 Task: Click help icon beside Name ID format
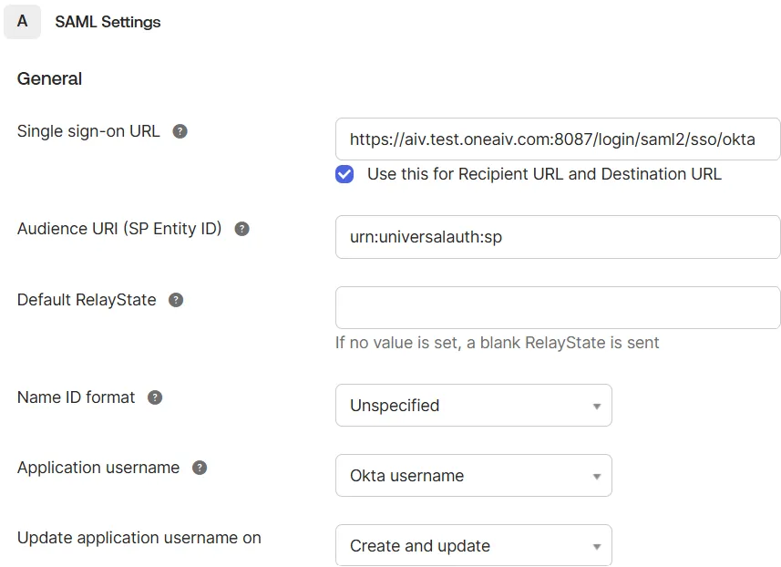pyautogui.click(x=155, y=397)
